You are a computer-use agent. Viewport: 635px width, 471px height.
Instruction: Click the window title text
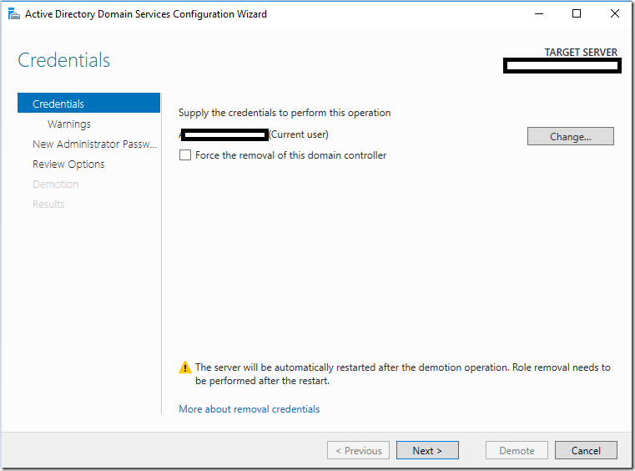coord(146,14)
